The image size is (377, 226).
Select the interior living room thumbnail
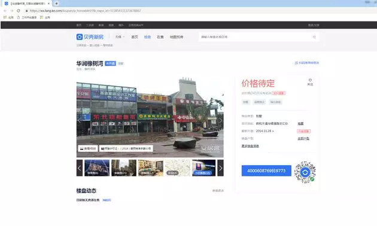click(151, 168)
